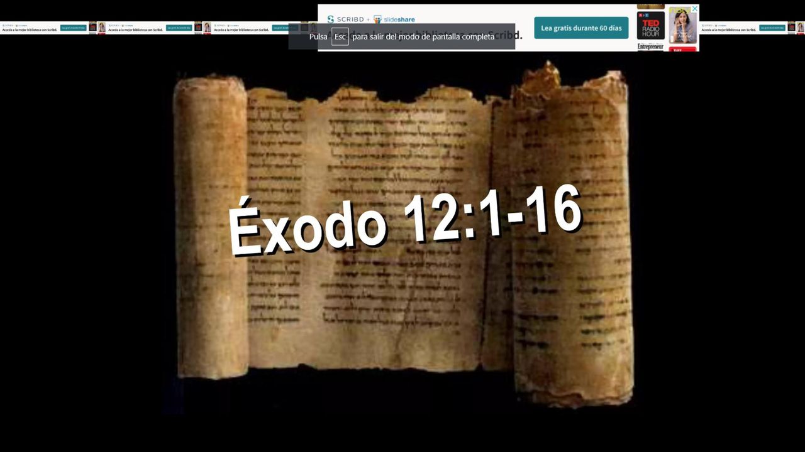Image resolution: width=805 pixels, height=452 pixels.
Task: Click the 'Lea gratis durante 60 días' button
Action: (581, 28)
